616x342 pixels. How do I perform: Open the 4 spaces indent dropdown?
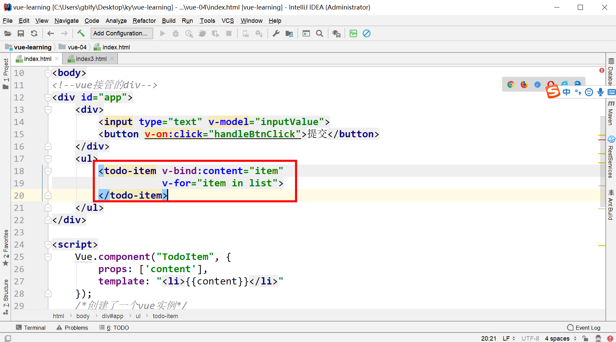coord(560,338)
